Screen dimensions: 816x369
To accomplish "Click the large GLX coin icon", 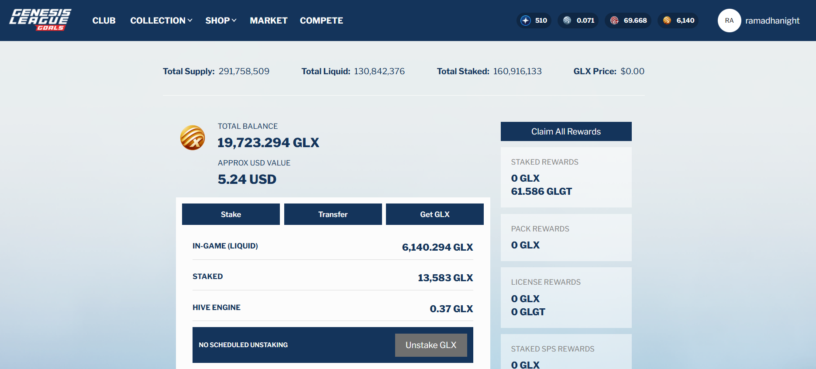I will point(193,138).
